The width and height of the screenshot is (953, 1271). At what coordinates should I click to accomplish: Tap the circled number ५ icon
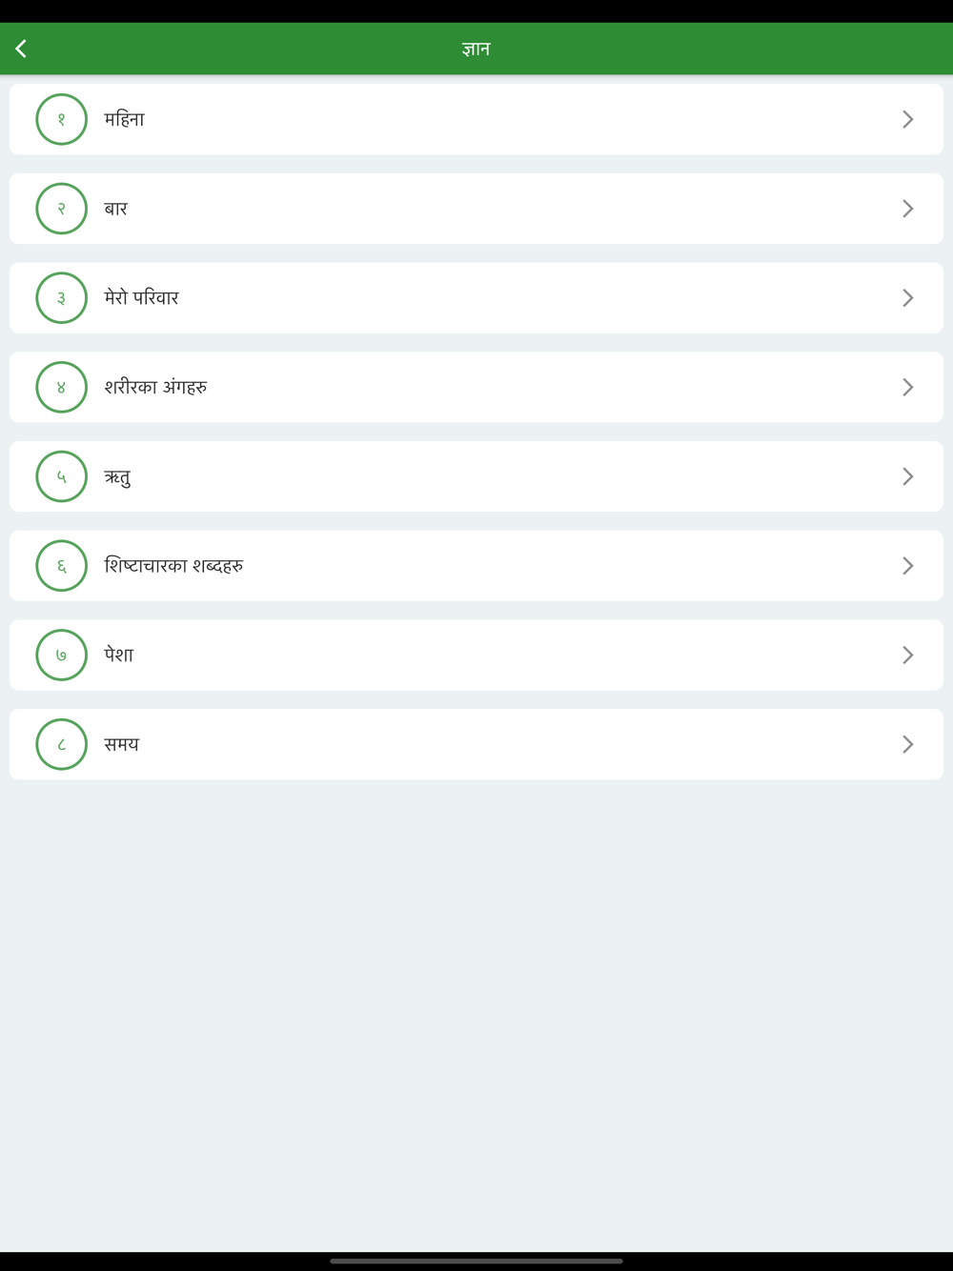click(62, 476)
